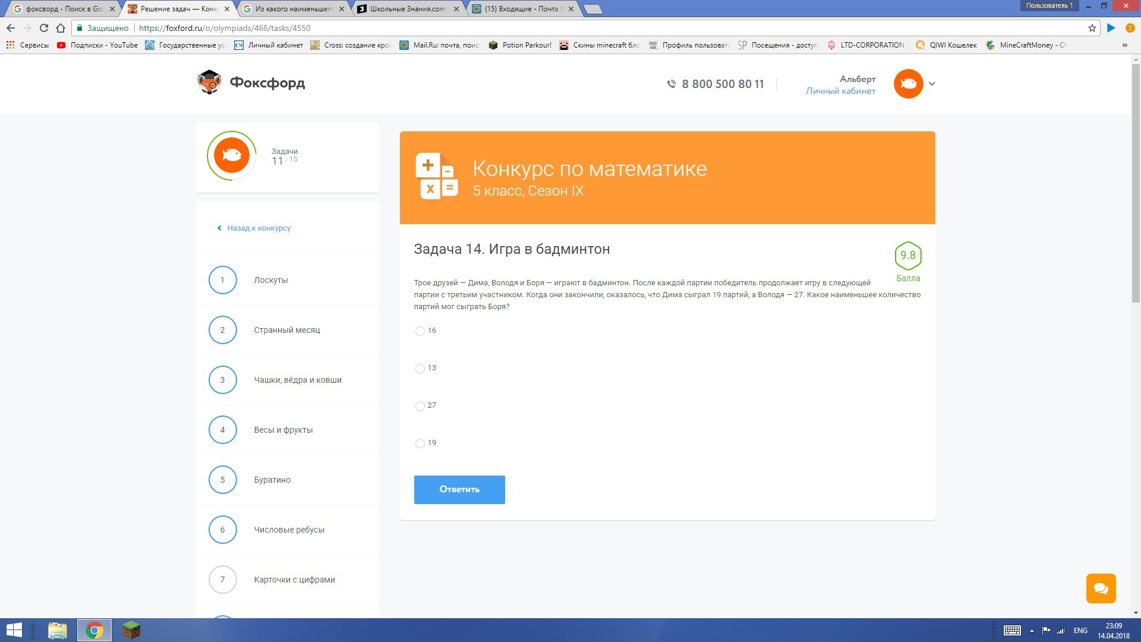Viewport: 1141px width, 642px height.
Task: Open Подписки - YouTube bookmark
Action: [x=97, y=45]
